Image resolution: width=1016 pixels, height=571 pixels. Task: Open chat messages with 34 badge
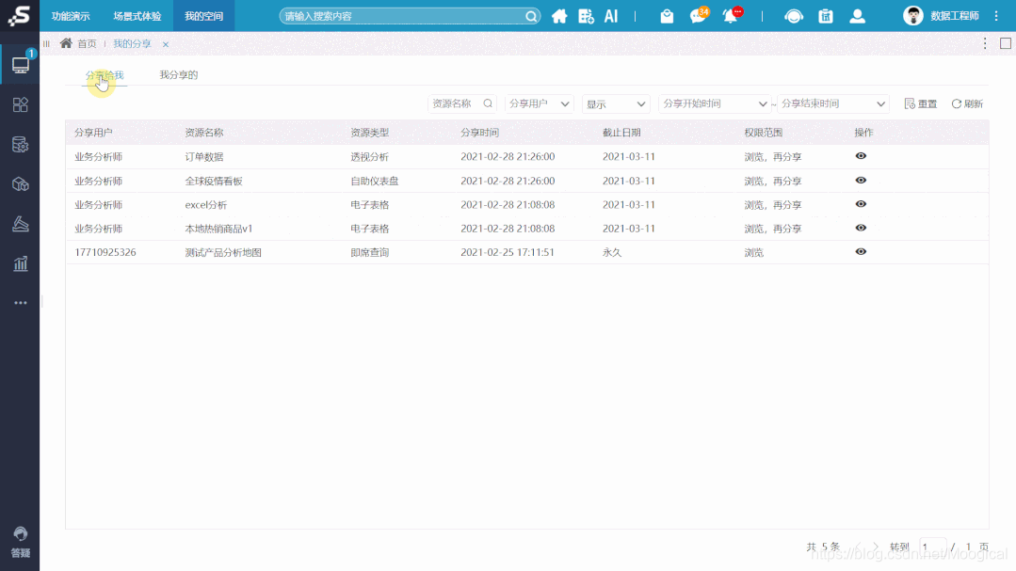click(x=700, y=16)
